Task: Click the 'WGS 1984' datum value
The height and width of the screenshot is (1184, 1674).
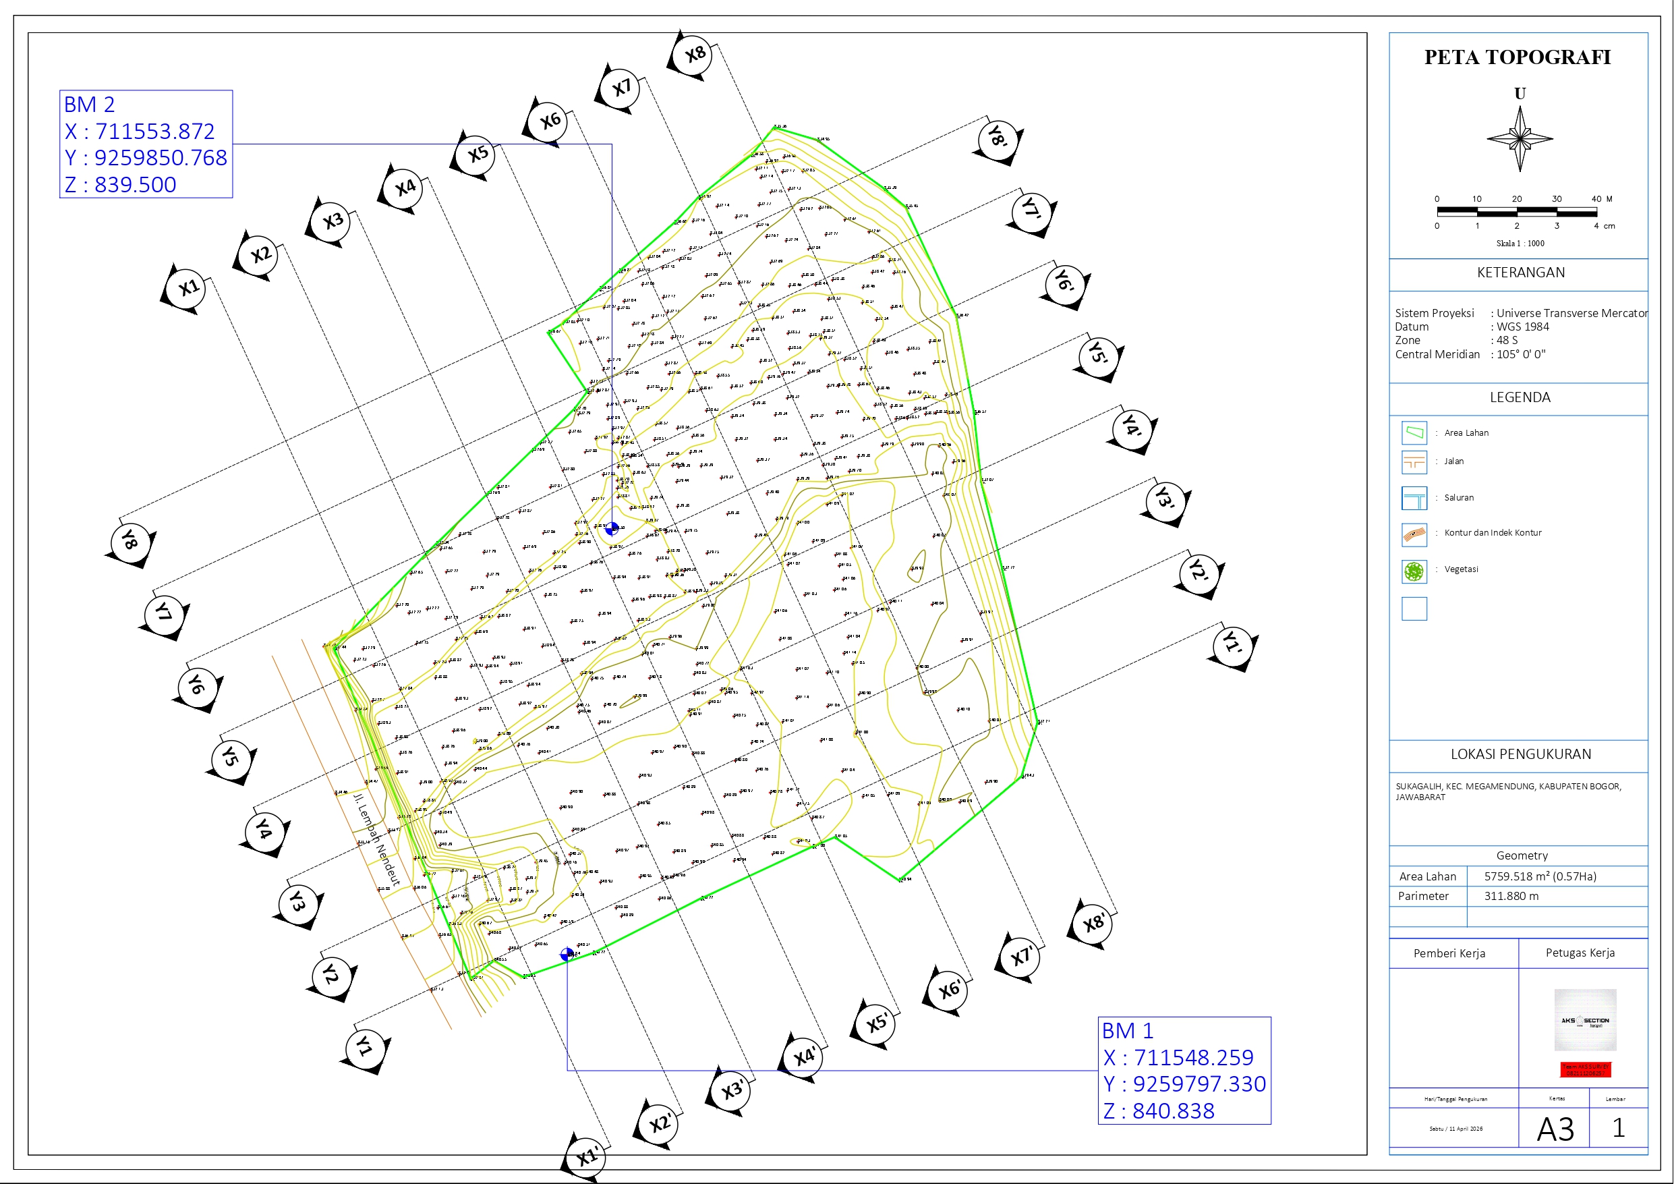Action: pyautogui.click(x=1522, y=327)
